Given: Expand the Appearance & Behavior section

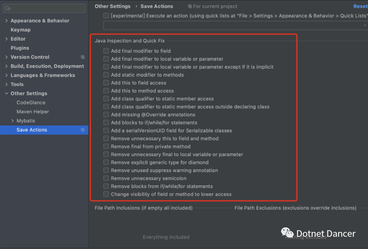Looking at the screenshot, I should 7,21.
